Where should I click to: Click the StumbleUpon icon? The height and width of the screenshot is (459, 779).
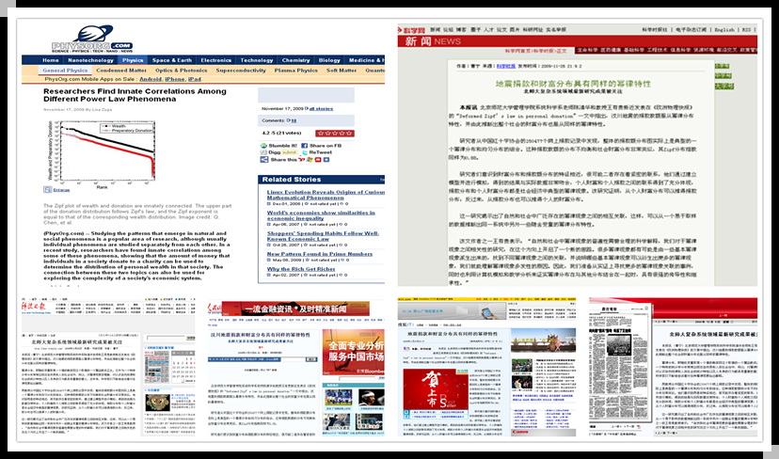pyautogui.click(x=263, y=146)
